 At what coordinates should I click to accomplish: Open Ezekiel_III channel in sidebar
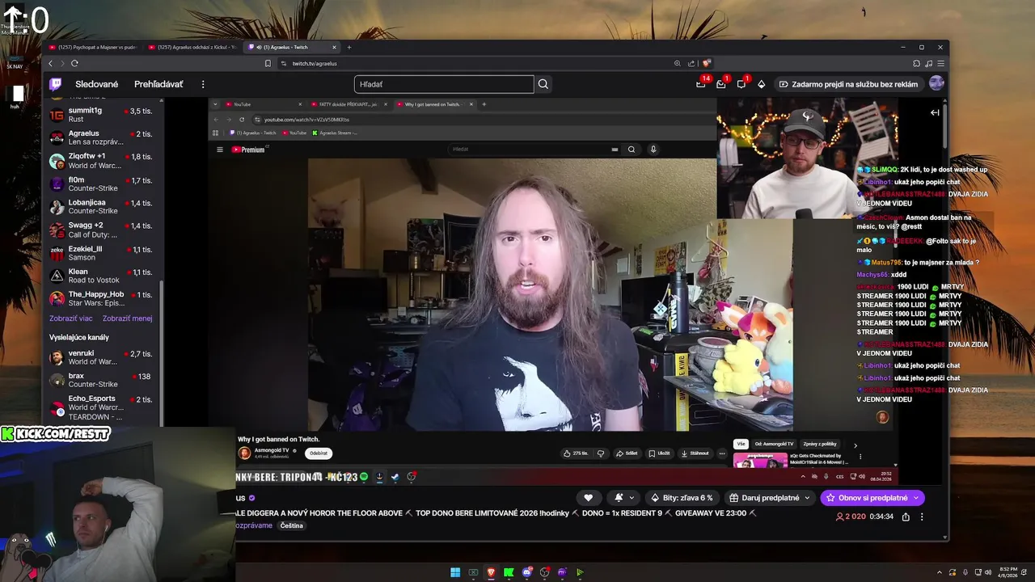point(103,253)
